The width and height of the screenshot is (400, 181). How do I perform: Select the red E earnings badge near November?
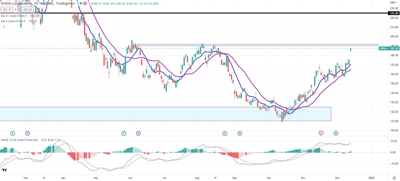[321, 133]
